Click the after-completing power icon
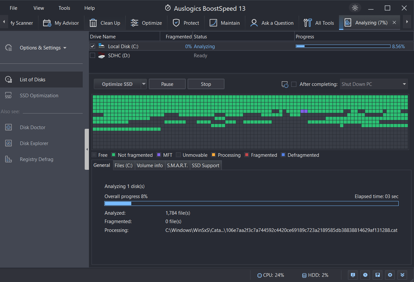This screenshot has height=282, width=414. tap(285, 84)
